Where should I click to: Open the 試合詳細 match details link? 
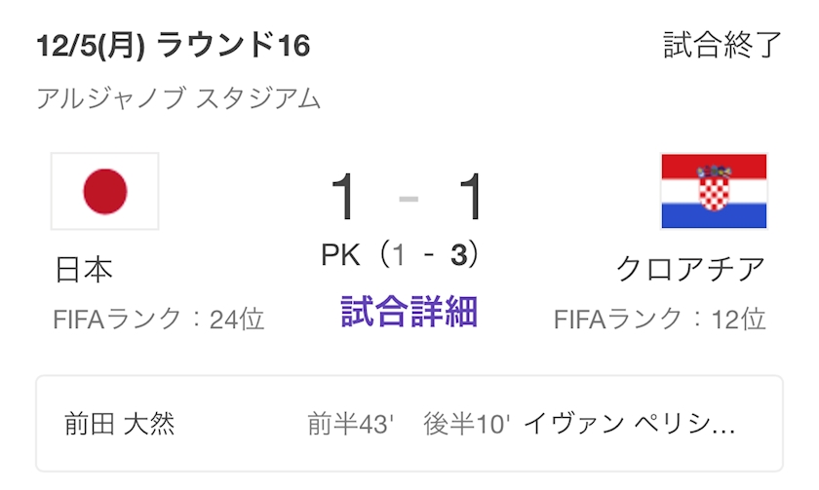tap(409, 312)
